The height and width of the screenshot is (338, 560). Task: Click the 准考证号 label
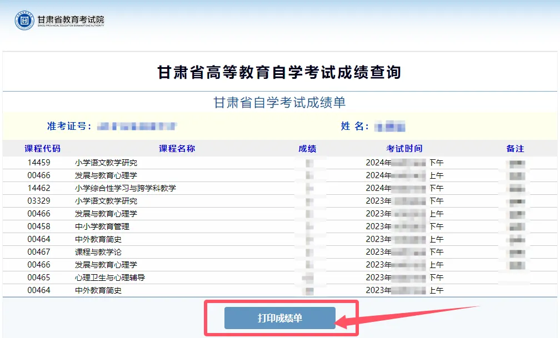pyautogui.click(x=69, y=126)
